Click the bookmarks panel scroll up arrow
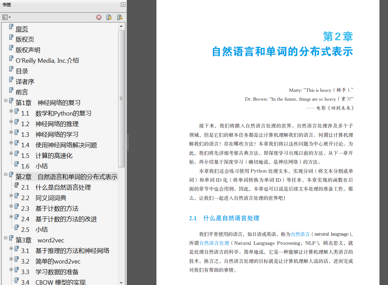 tap(121, 26)
